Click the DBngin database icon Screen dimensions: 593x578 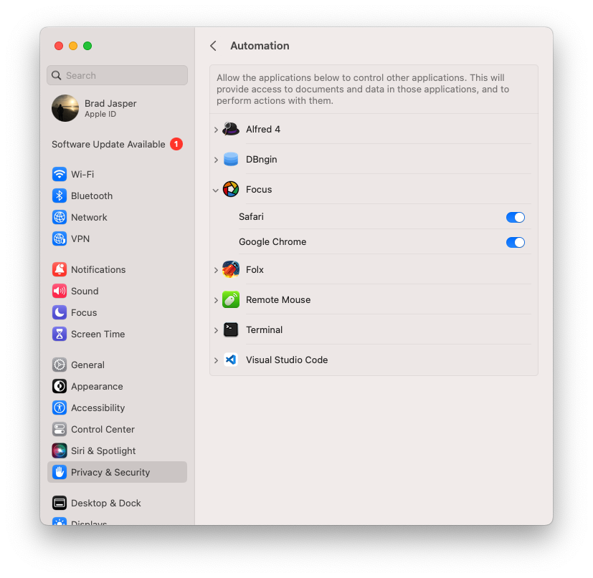[230, 159]
